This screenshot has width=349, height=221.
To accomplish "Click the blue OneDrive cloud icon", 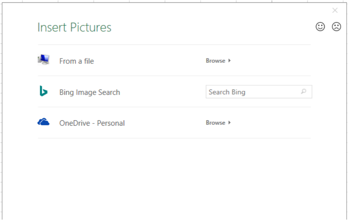I will tap(44, 122).
